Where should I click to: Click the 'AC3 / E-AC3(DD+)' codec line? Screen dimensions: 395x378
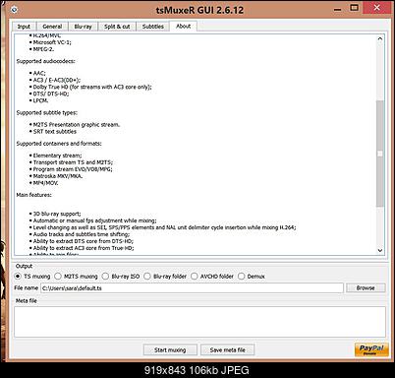(x=57, y=80)
